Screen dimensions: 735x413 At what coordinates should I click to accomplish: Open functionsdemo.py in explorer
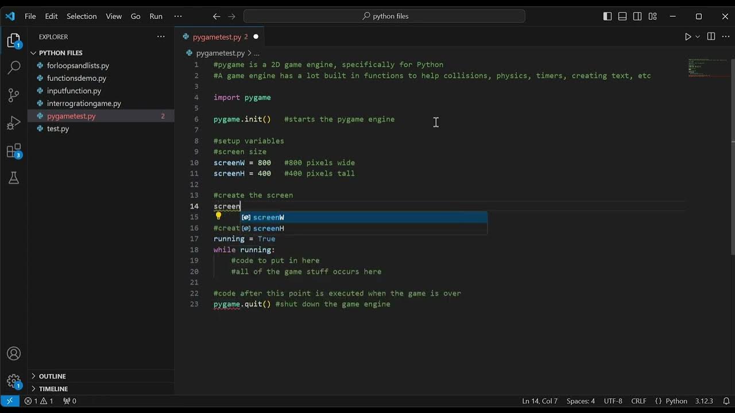100,78
